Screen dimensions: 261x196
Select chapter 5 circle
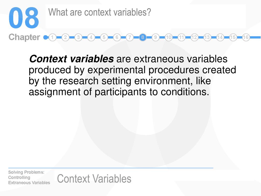104,37
